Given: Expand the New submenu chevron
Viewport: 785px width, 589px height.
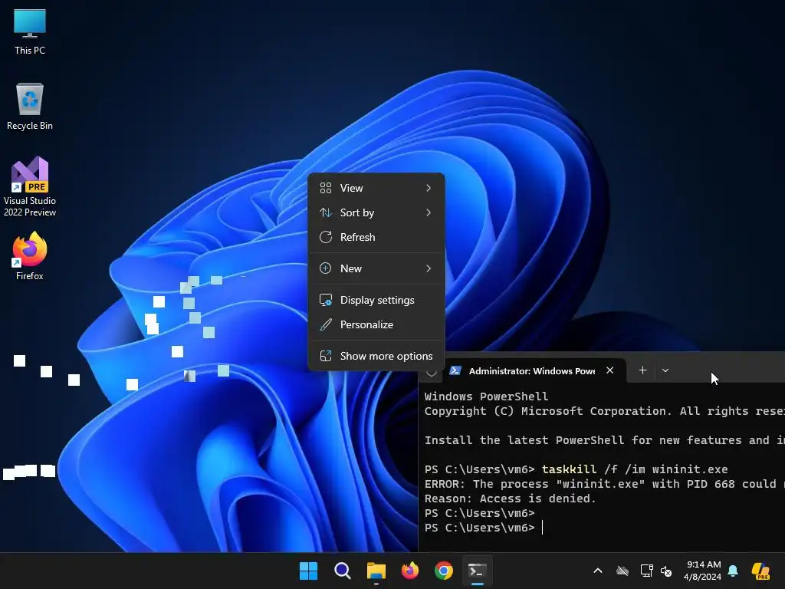Looking at the screenshot, I should pyautogui.click(x=429, y=268).
